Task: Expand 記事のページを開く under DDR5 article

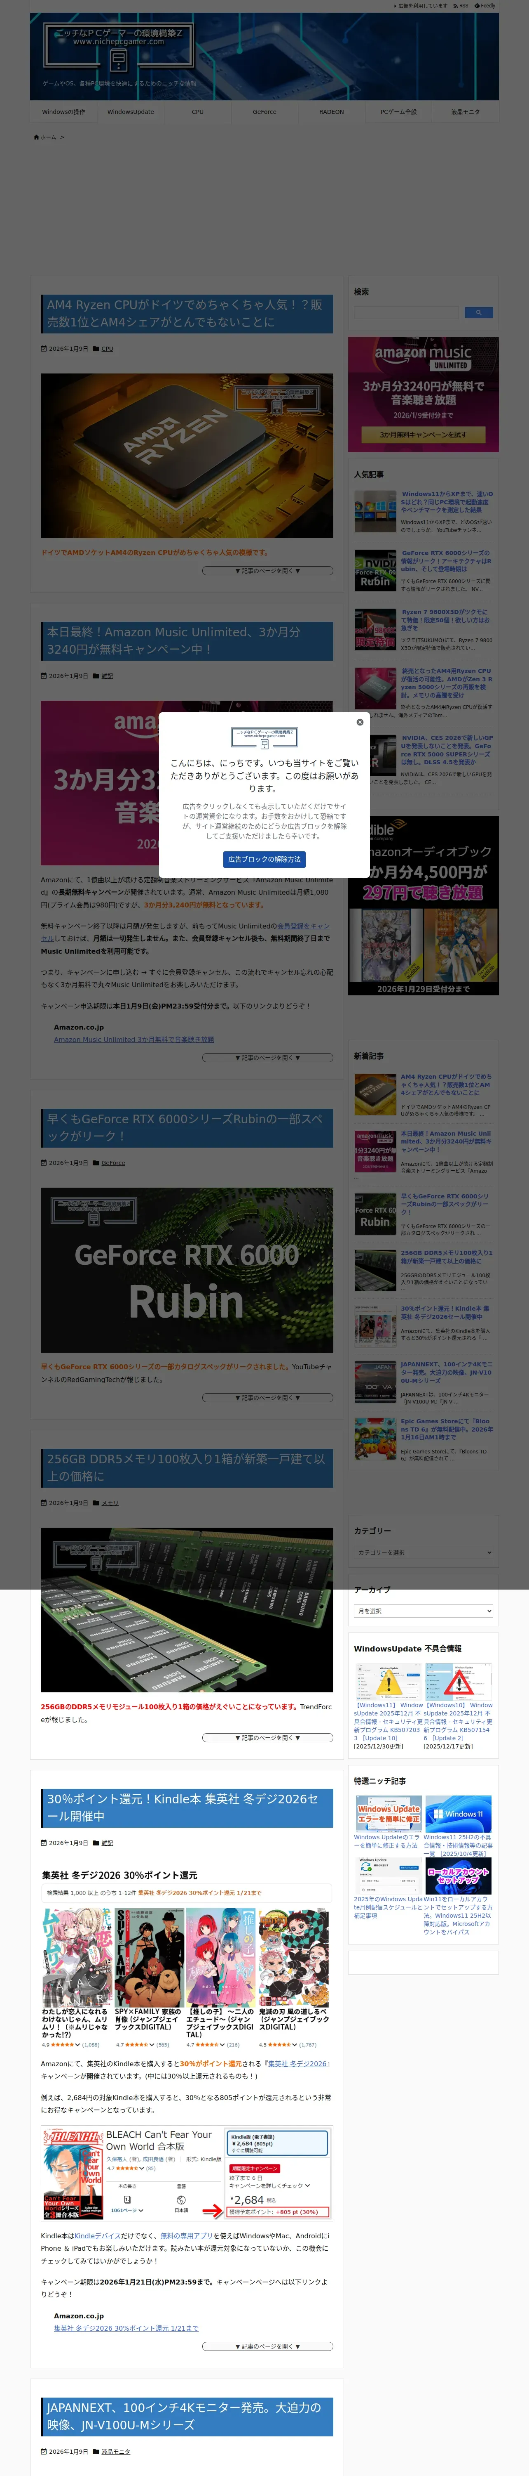Action: click(268, 1738)
